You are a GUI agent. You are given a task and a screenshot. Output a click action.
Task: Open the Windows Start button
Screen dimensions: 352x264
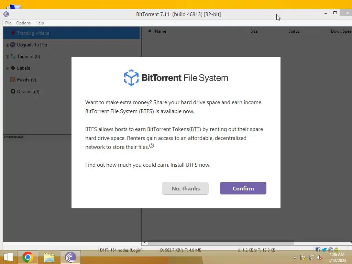coord(8,257)
